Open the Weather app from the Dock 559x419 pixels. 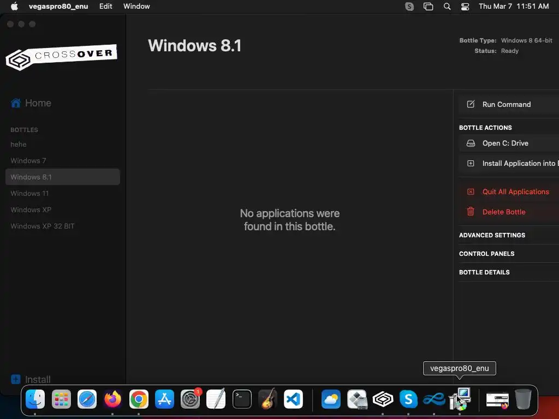click(x=331, y=399)
